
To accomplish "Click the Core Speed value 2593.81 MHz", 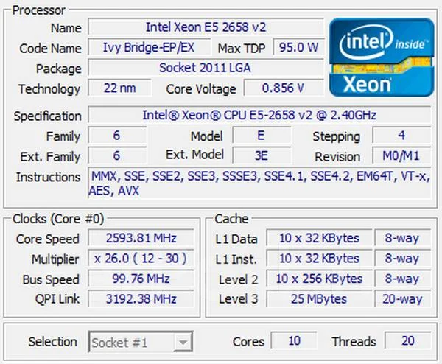I will click(141, 238).
